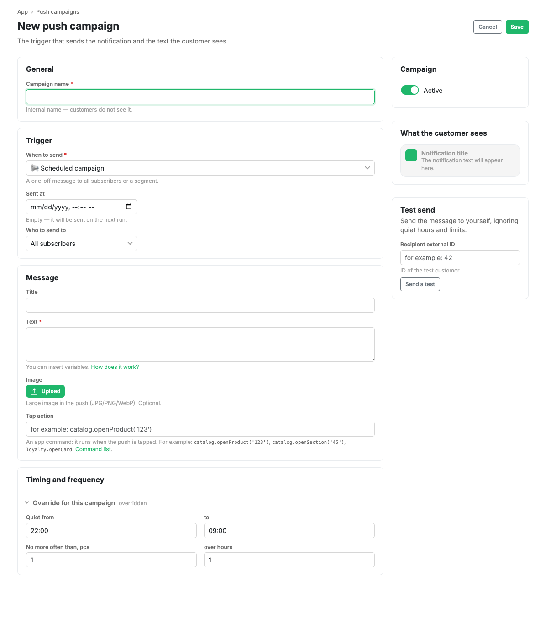Click the 'What the customer sees' heading
Image resolution: width=546 pixels, height=619 pixels.
[x=444, y=133]
